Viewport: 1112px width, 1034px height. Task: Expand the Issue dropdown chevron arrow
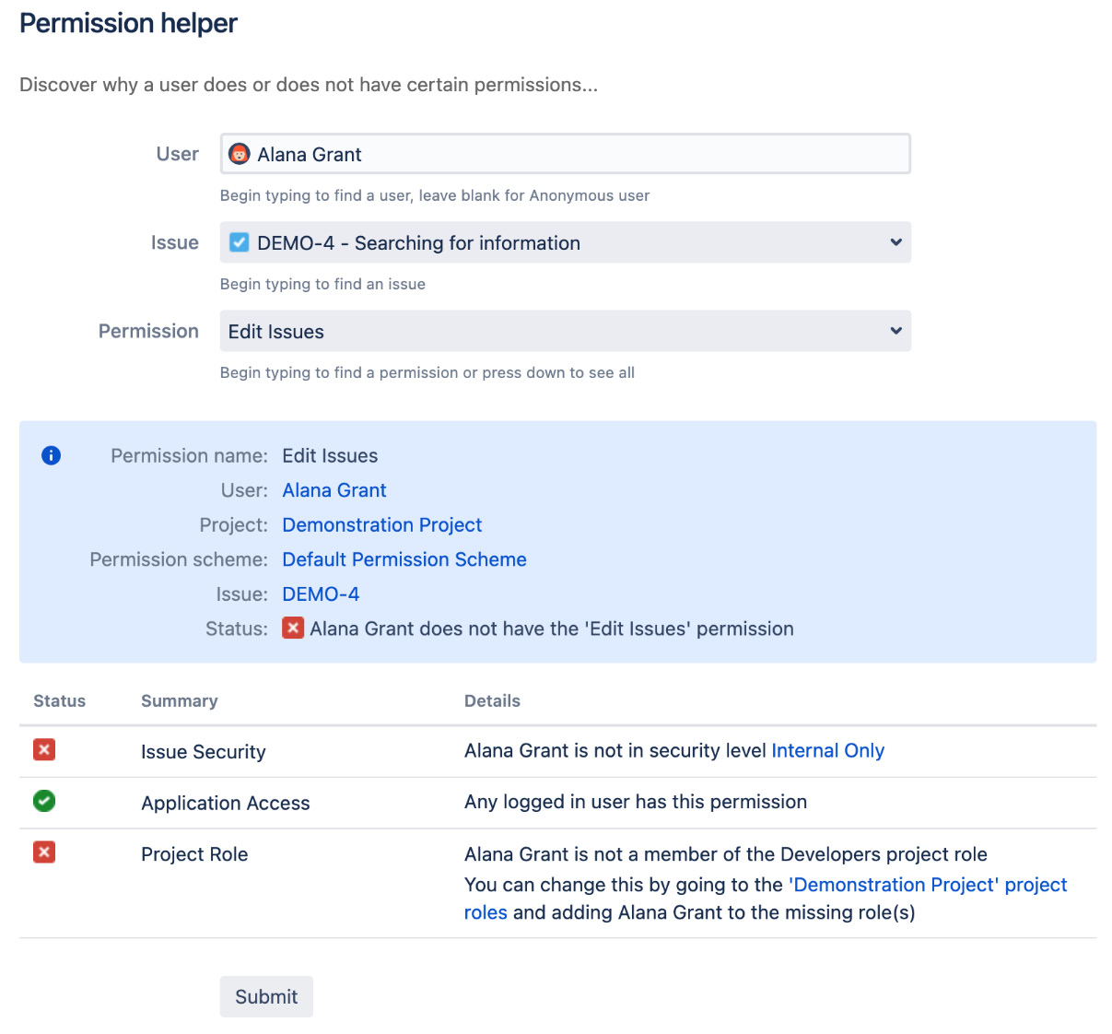(895, 242)
